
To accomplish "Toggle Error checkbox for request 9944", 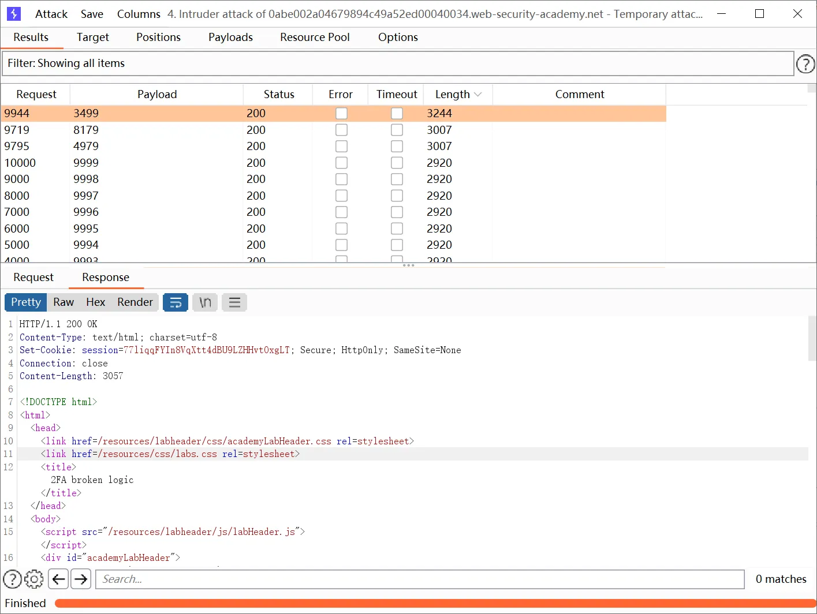I will pyautogui.click(x=341, y=113).
